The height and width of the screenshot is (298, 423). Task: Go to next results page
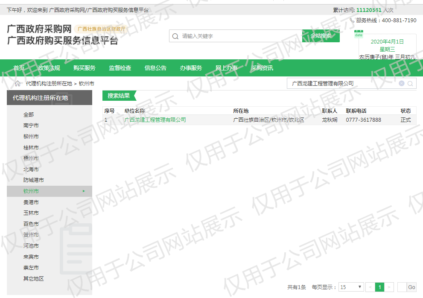coord(389,287)
